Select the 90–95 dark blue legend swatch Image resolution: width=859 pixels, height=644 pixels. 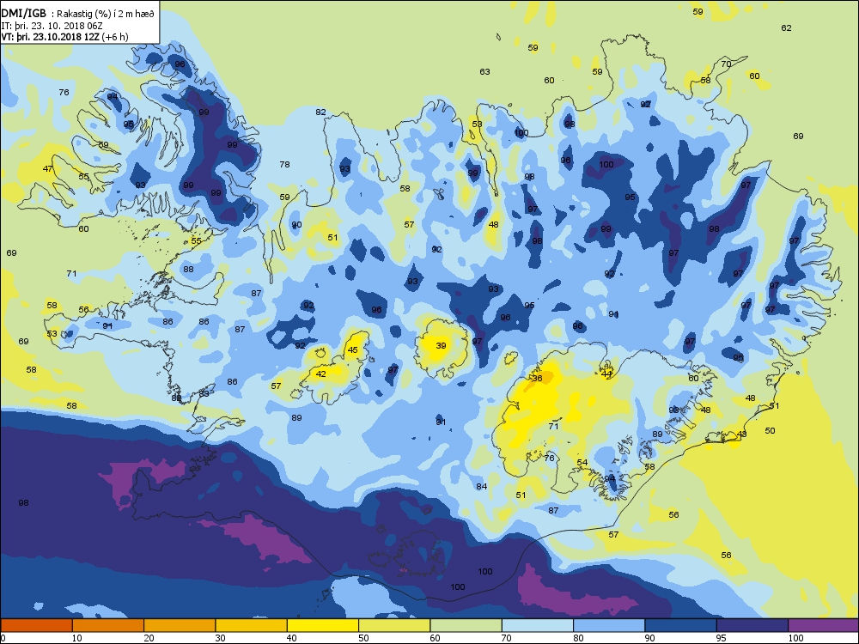[681, 625]
